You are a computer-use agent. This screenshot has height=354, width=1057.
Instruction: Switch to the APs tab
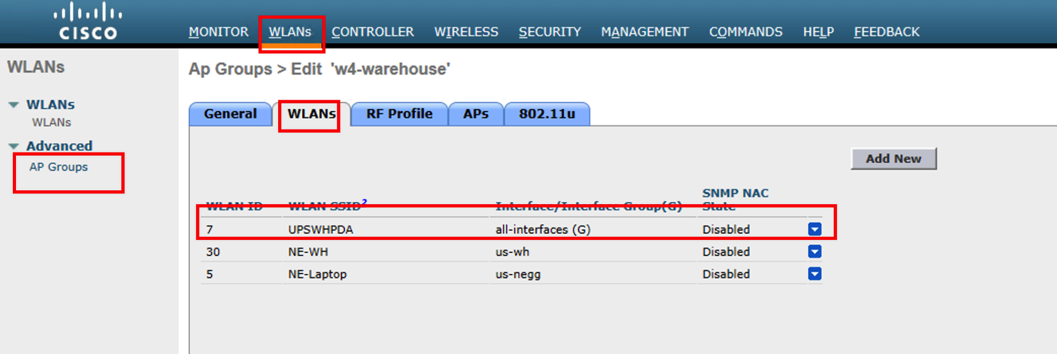click(x=476, y=114)
